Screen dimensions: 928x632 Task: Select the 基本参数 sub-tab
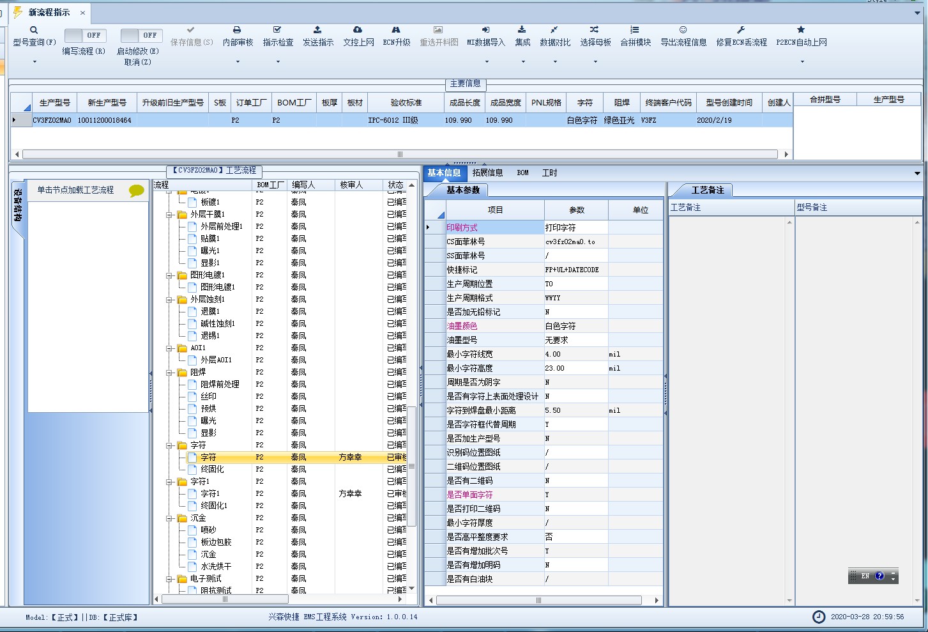click(x=463, y=190)
